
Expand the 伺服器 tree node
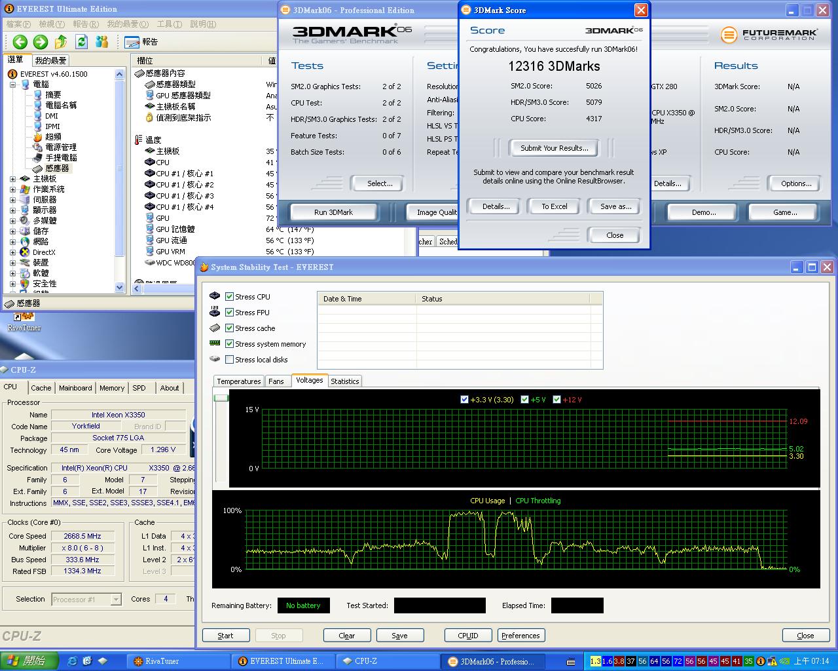tap(12, 200)
